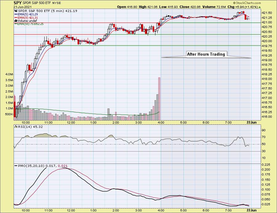277x213 pixels.
Task: Click the 'SPDR S&P 500 ETF NYSE' title text
Action: click(42, 3)
